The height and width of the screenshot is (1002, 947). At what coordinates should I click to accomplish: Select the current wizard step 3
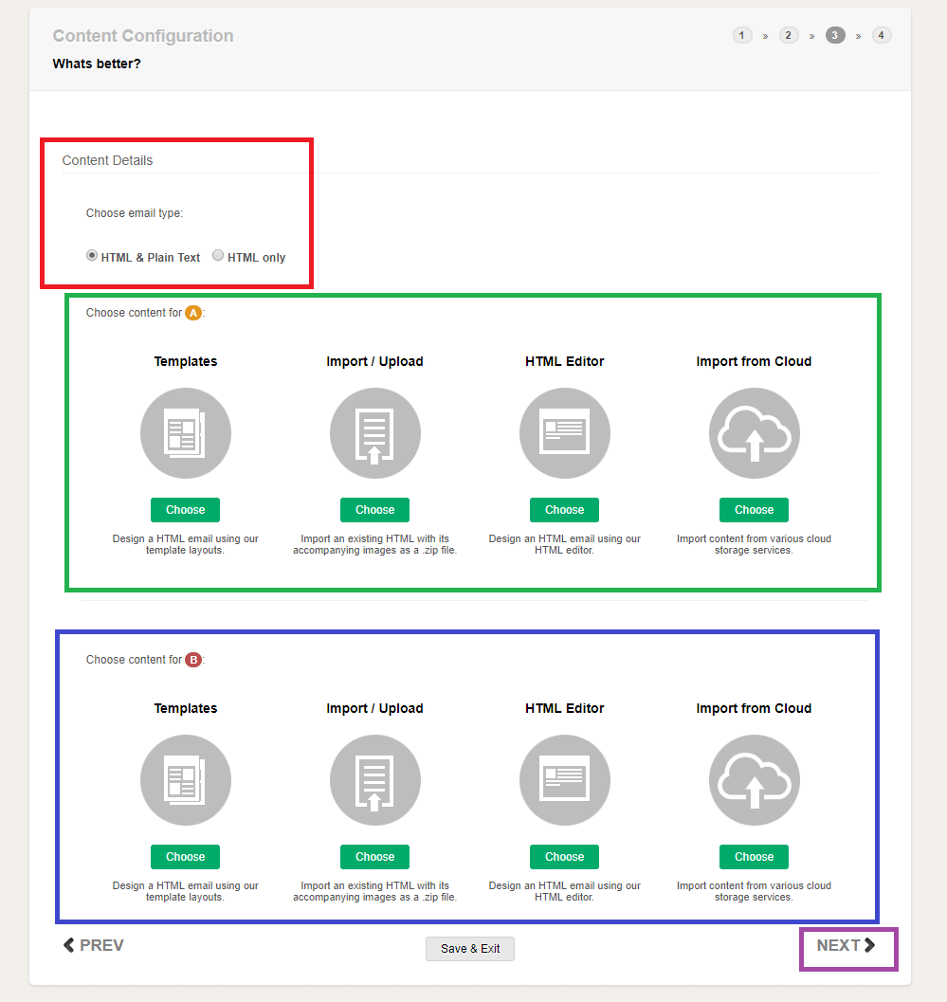[834, 36]
